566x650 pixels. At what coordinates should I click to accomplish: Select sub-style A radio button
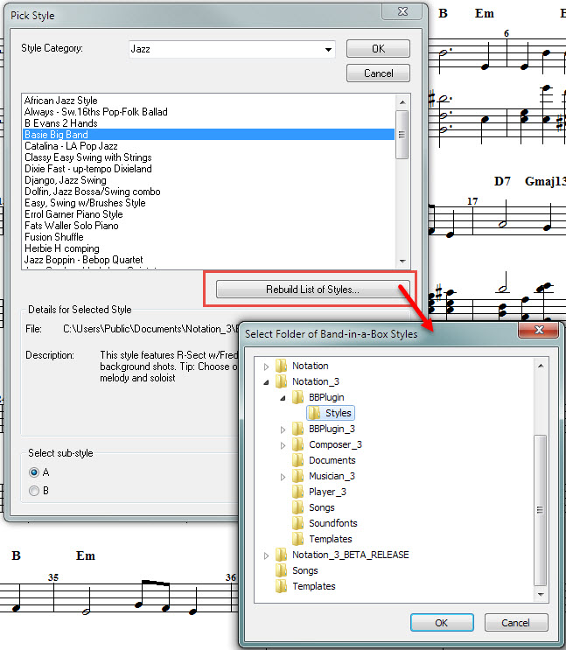coord(34,472)
